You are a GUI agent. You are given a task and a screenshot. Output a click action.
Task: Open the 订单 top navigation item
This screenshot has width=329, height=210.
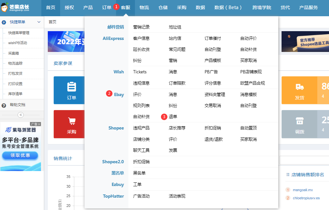(x=107, y=8)
